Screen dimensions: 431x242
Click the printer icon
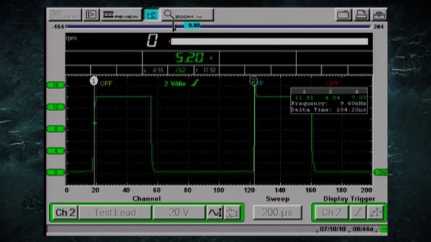tap(361, 15)
